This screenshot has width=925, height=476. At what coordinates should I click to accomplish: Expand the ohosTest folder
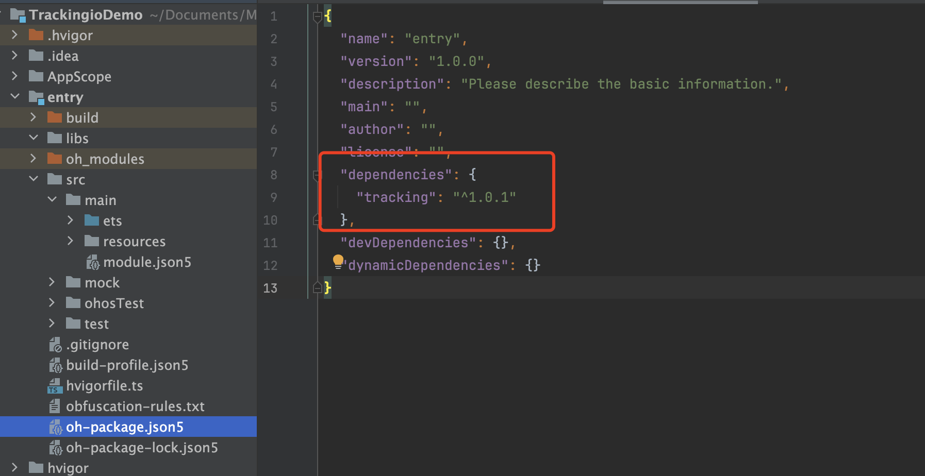coord(51,302)
